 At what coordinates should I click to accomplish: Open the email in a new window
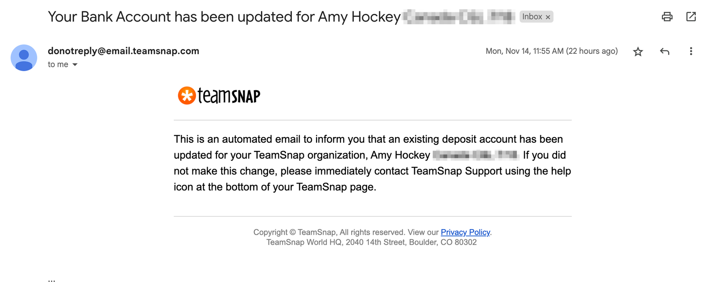click(691, 17)
